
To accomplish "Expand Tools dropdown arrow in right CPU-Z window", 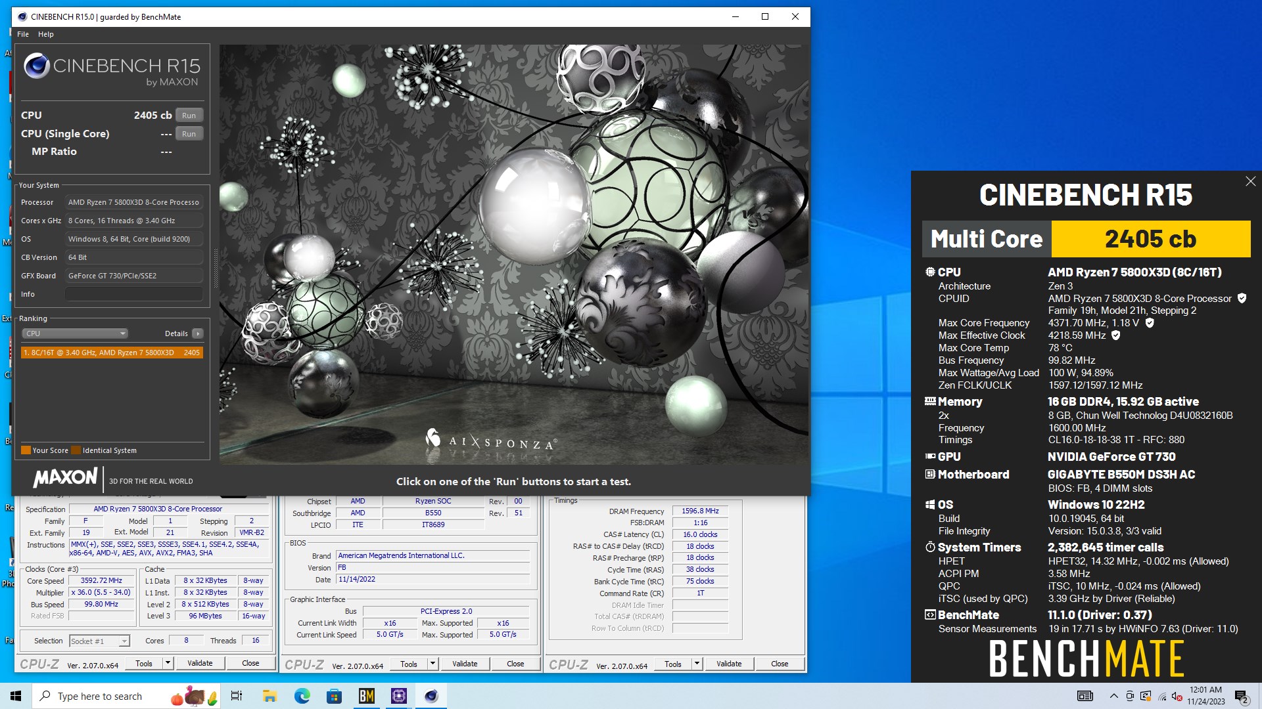I will point(697,664).
